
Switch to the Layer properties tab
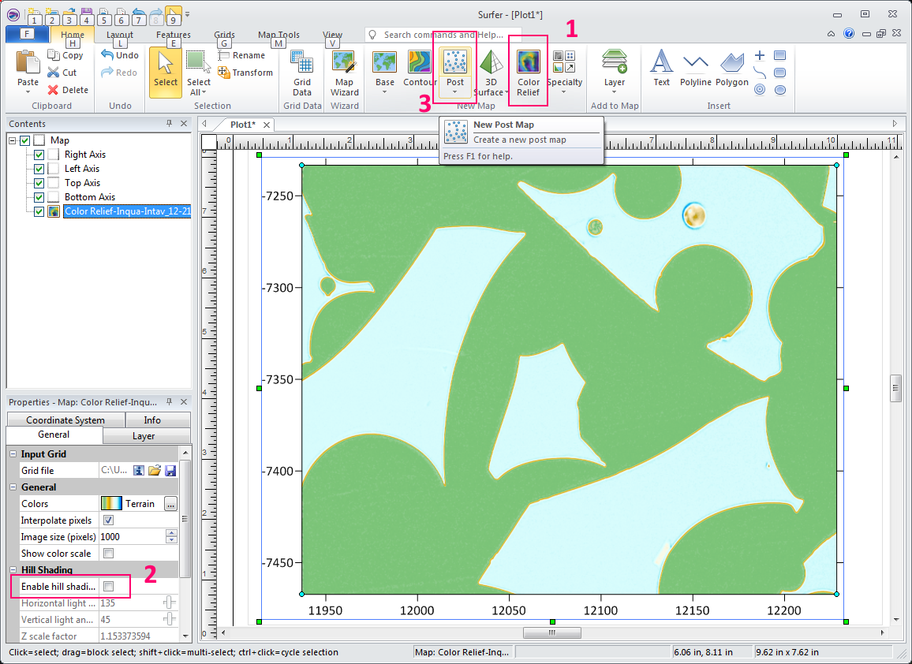(x=144, y=436)
